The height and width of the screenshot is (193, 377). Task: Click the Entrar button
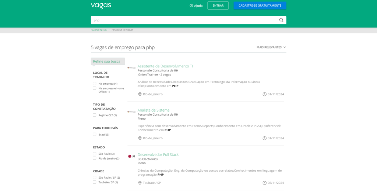point(218,6)
